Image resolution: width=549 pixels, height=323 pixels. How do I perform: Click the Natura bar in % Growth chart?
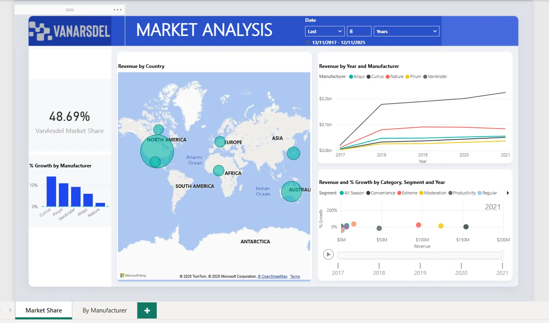[100, 205]
